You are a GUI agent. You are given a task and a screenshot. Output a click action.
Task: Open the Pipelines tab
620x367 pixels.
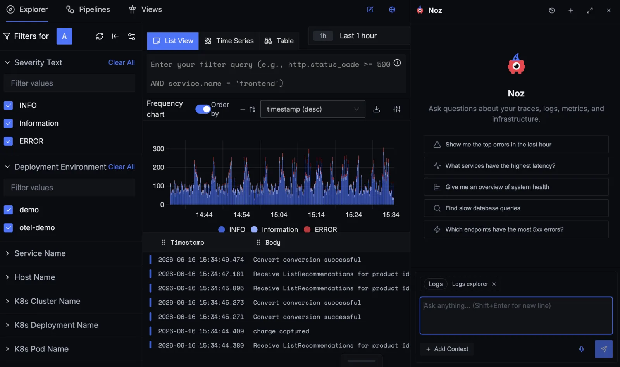click(88, 9)
